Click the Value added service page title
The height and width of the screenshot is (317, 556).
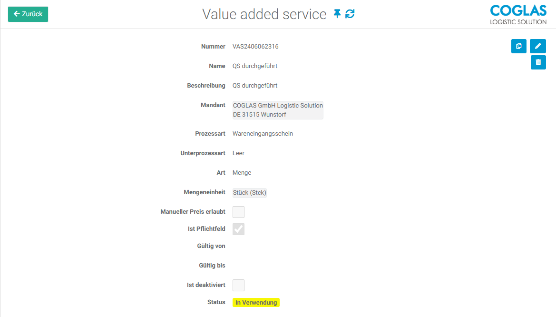click(x=264, y=14)
